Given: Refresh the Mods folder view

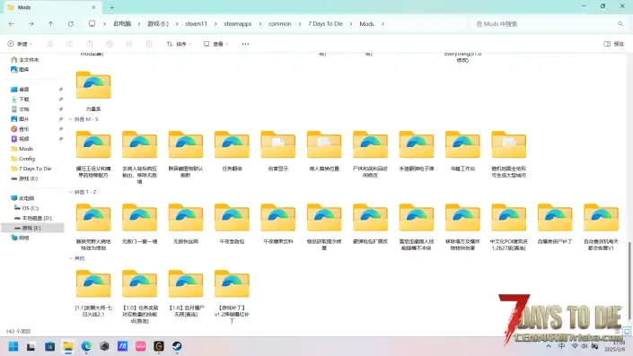Looking at the screenshot, I should click(71, 24).
